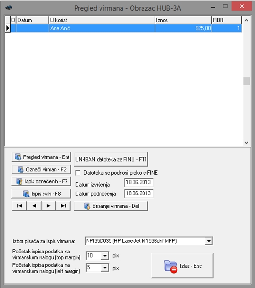Jump to last record with navigation arrow
The height and width of the screenshot is (288, 255).
[x=63, y=206]
